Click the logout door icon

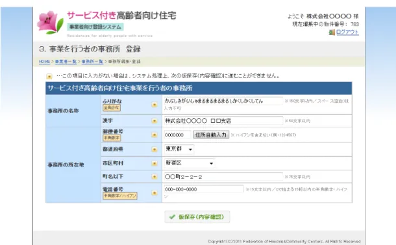(x=332, y=32)
